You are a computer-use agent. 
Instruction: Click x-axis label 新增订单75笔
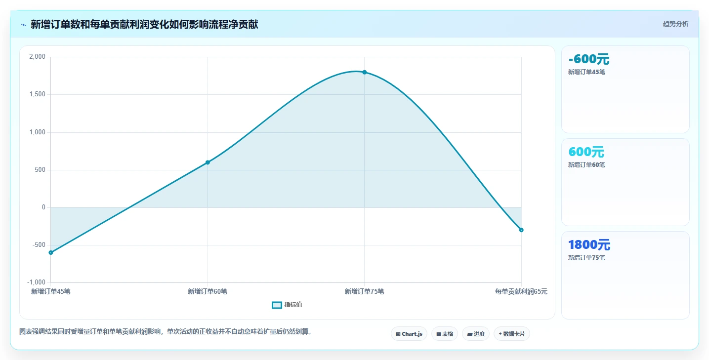pos(365,292)
